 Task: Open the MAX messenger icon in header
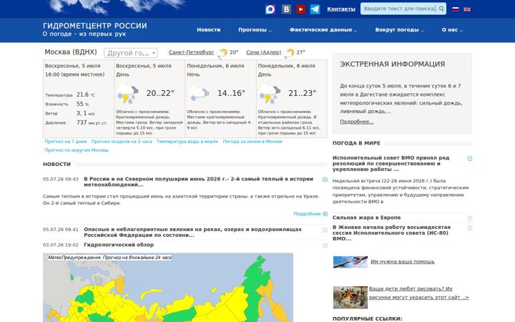pos(270,9)
